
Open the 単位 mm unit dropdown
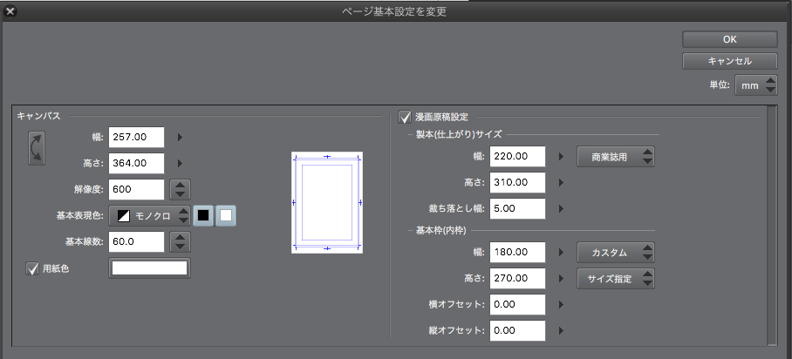(755, 85)
